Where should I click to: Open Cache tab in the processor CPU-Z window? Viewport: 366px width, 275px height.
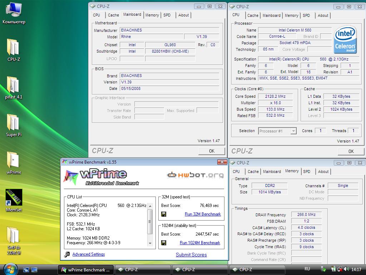[x=253, y=15]
